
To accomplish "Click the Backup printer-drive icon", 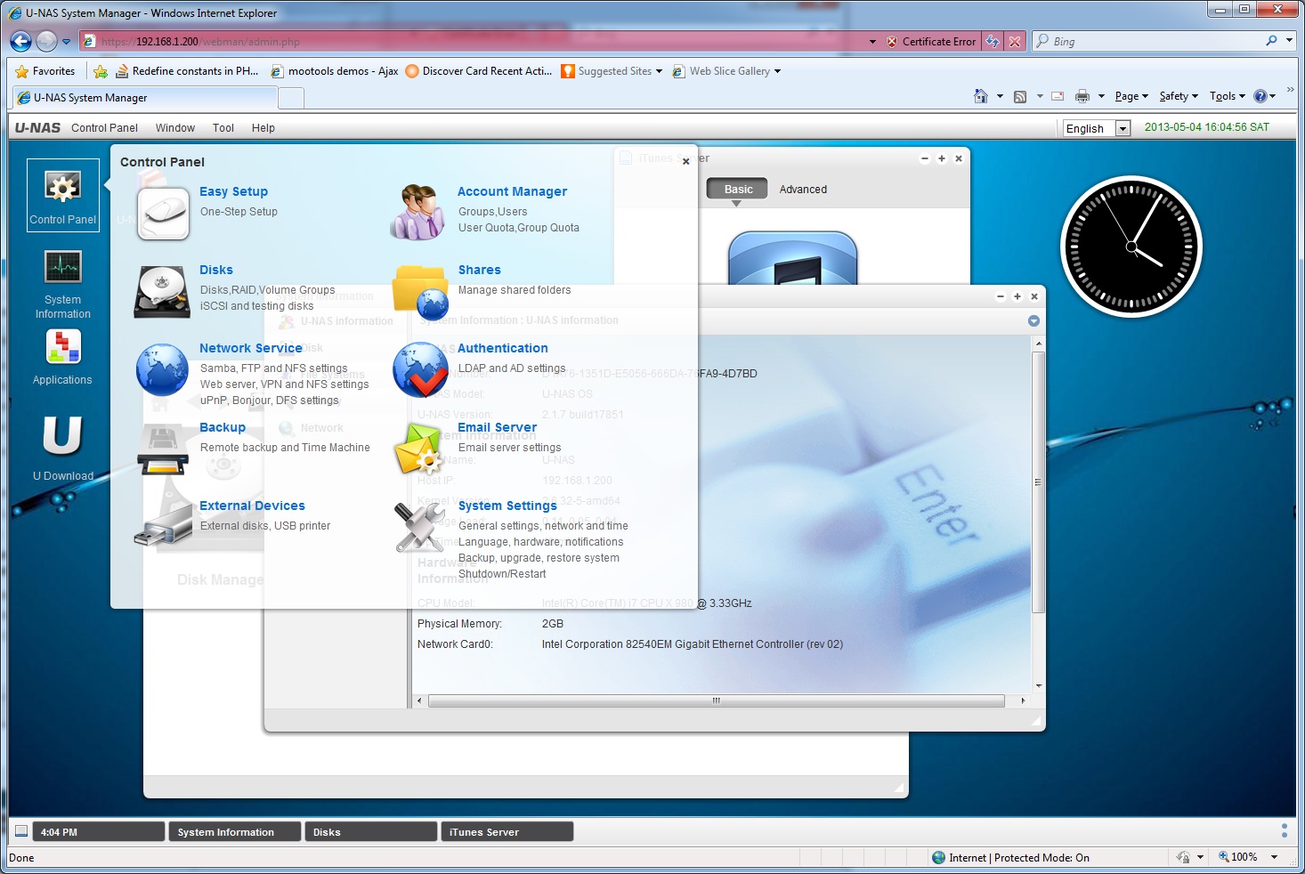I will coord(163,449).
